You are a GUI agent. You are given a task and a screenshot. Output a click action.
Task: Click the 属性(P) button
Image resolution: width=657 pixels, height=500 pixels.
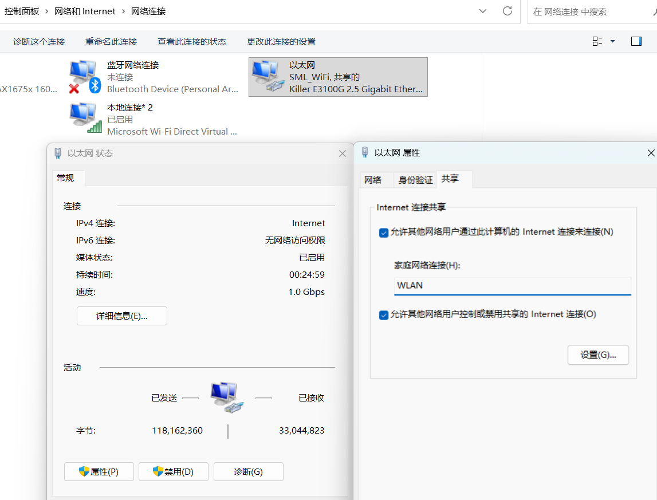click(99, 471)
